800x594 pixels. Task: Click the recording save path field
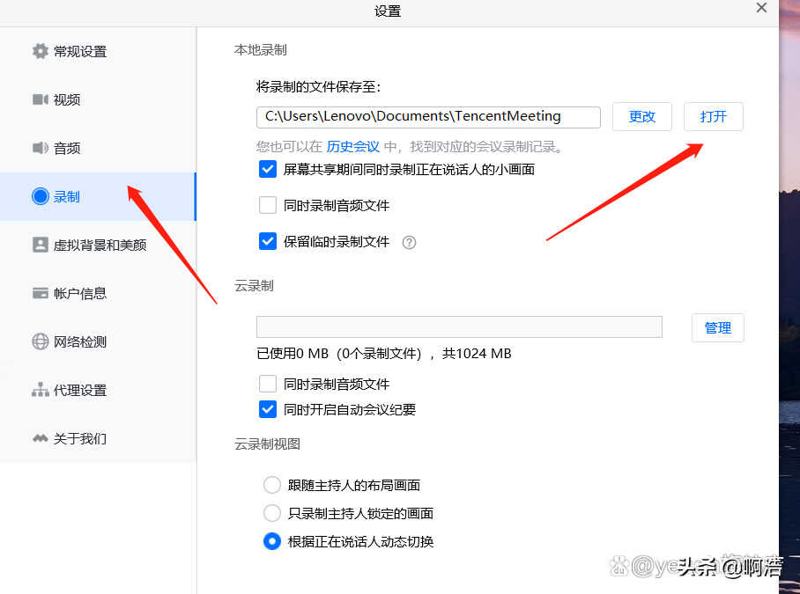[428, 116]
